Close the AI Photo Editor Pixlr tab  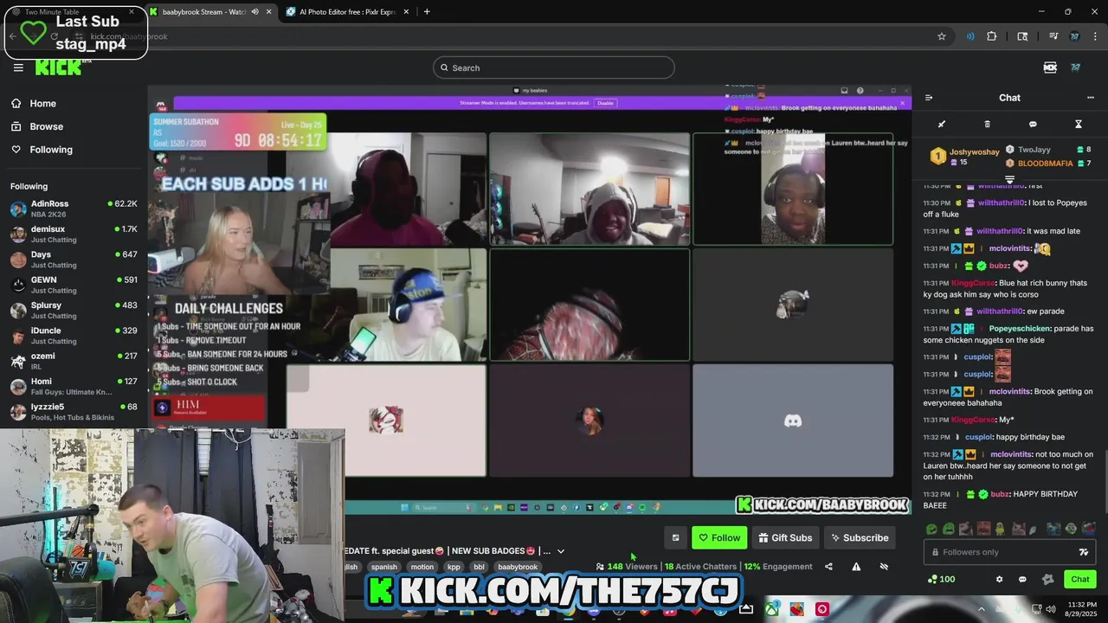coord(404,11)
